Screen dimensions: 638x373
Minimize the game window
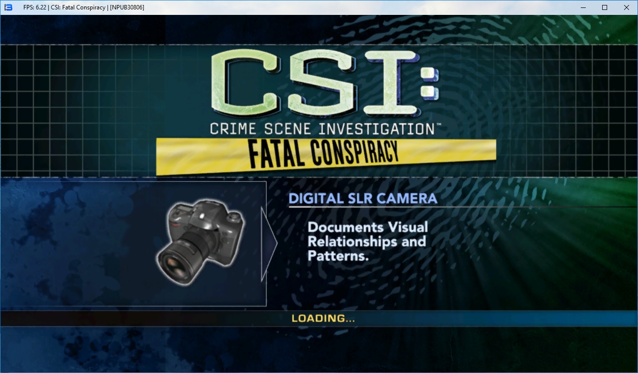[x=582, y=7]
